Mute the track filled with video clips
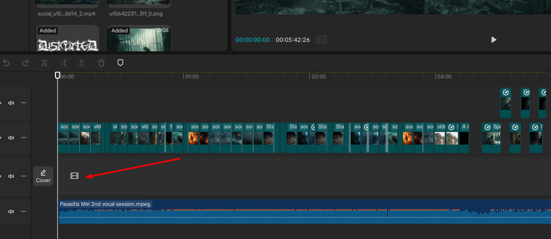The image size is (551, 239). (x=11, y=138)
